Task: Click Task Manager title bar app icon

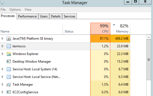Action: [2, 3]
